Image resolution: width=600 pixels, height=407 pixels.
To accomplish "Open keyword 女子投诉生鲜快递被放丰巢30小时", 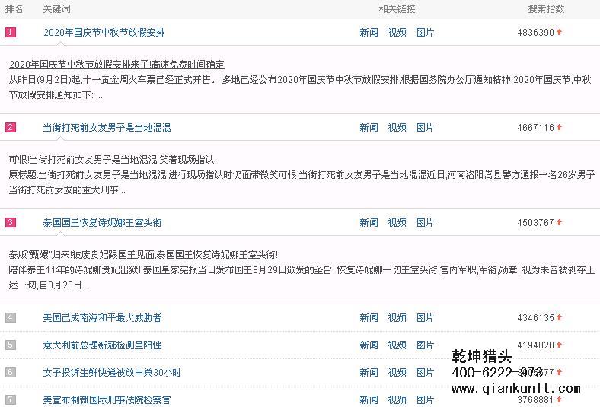I will click(112, 373).
